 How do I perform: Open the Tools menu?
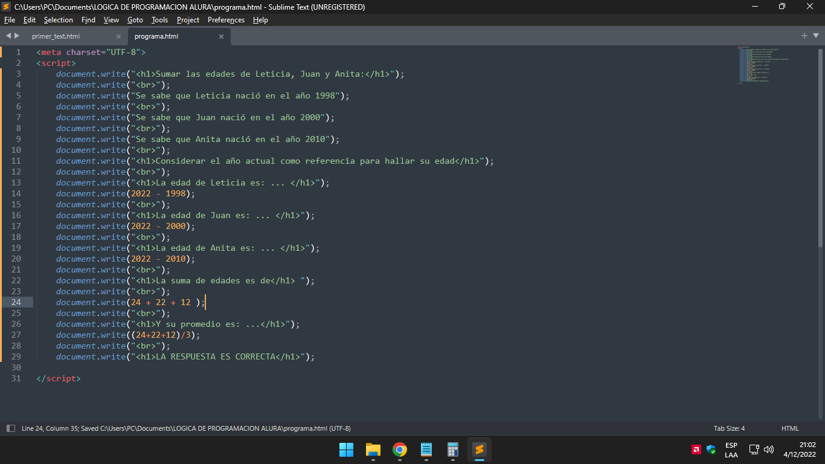159,20
